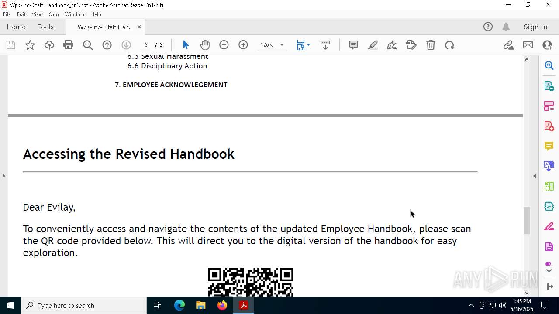Open search tool in right pane
Image resolution: width=559 pixels, height=314 pixels.
click(549, 65)
